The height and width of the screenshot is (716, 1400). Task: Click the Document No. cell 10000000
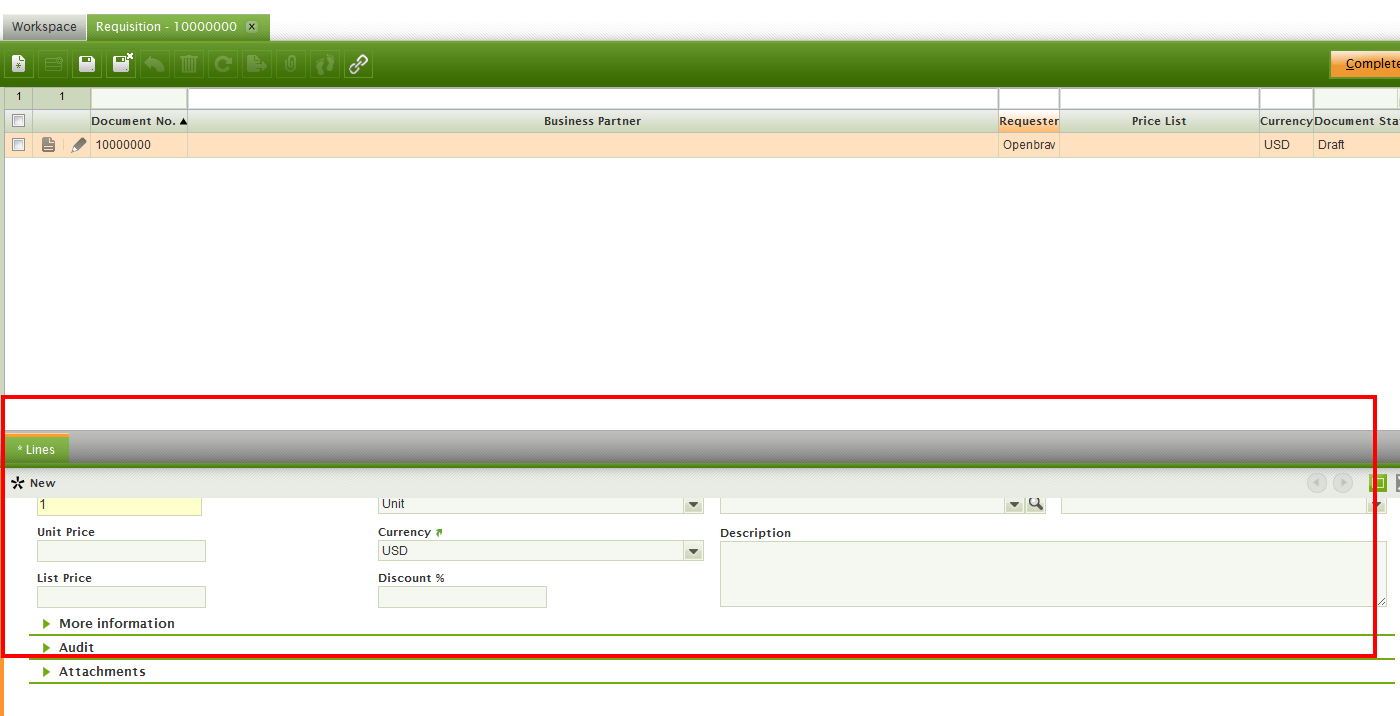(139, 145)
